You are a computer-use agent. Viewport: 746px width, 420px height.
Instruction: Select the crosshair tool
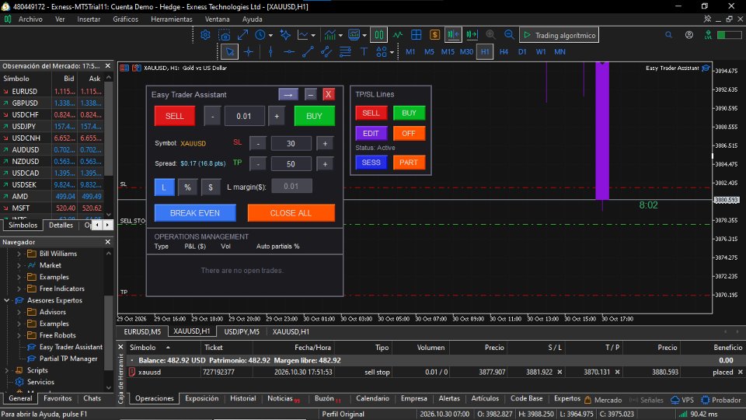point(249,52)
